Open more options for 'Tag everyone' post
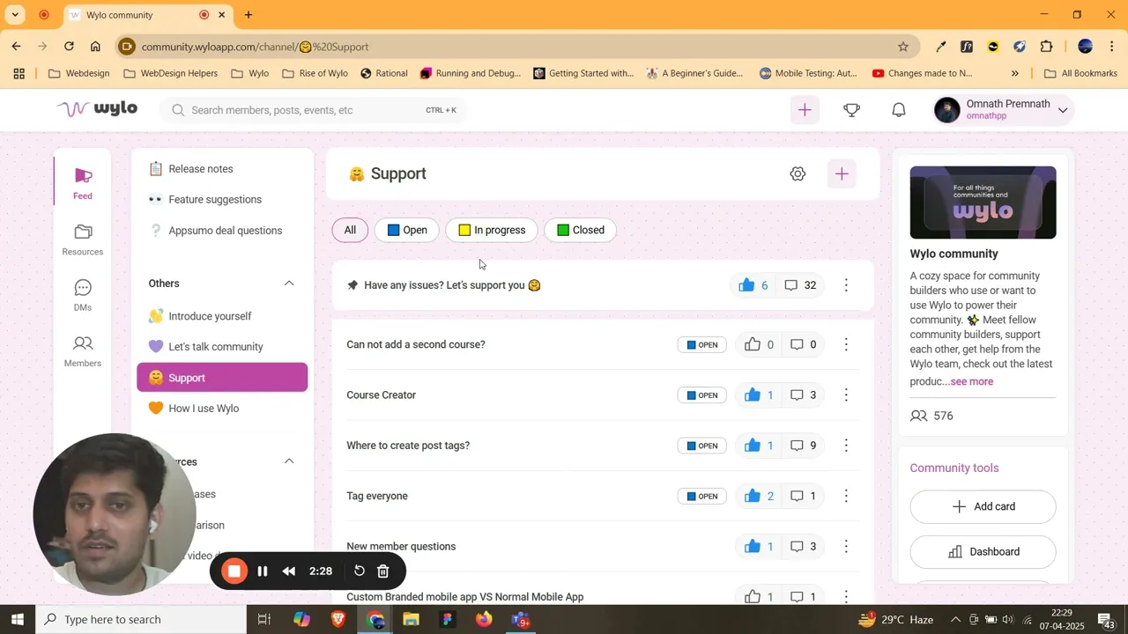 click(x=846, y=497)
